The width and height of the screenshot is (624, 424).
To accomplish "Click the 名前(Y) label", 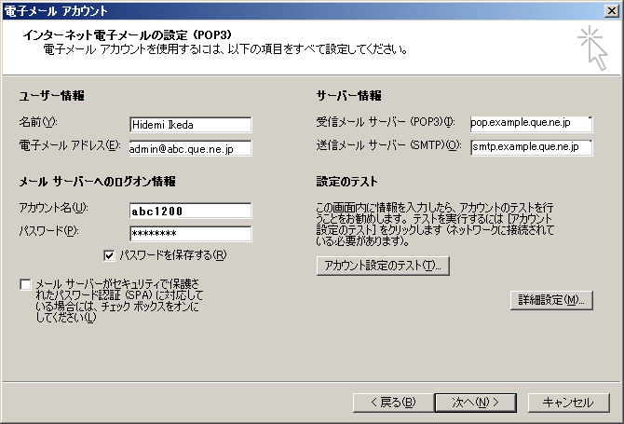I will (x=38, y=122).
